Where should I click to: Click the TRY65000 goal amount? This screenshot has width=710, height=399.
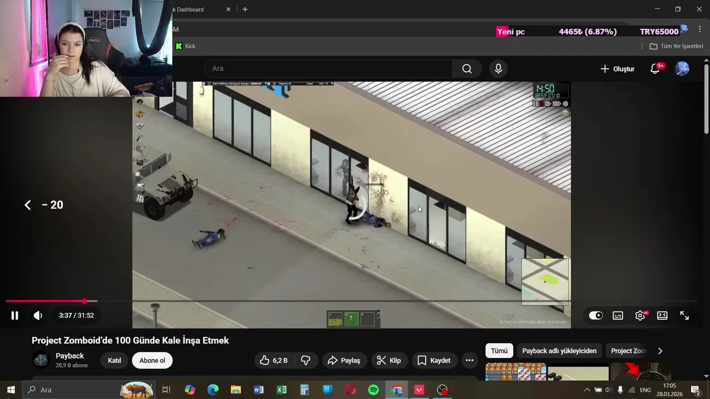(659, 32)
